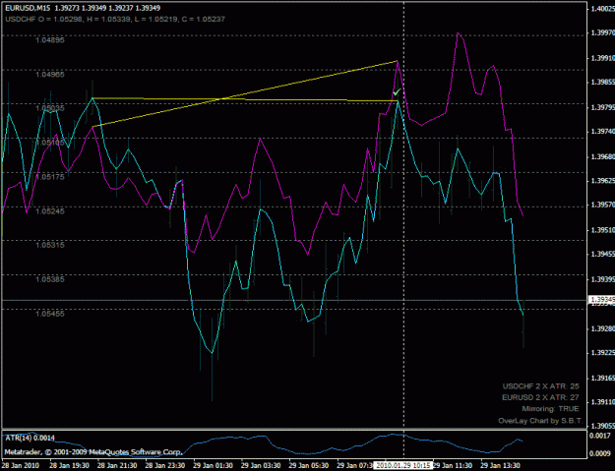Click the 28 Jan 19:30 time label

(x=69, y=465)
